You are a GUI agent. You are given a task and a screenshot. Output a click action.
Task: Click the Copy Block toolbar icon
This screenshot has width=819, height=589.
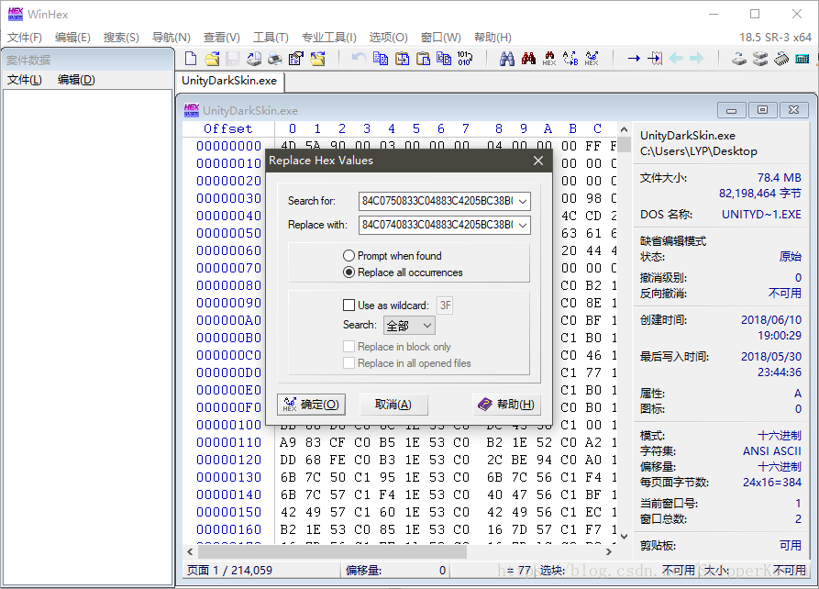coord(381,58)
